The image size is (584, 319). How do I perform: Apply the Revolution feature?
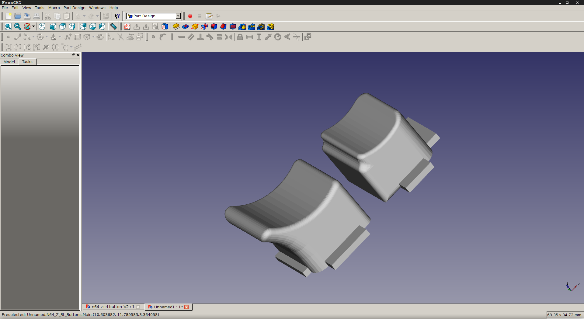195,27
